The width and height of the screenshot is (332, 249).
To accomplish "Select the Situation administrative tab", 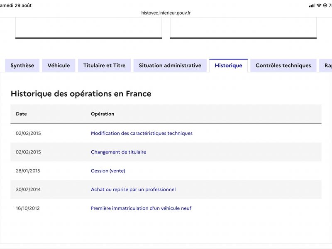I will coord(170,66).
